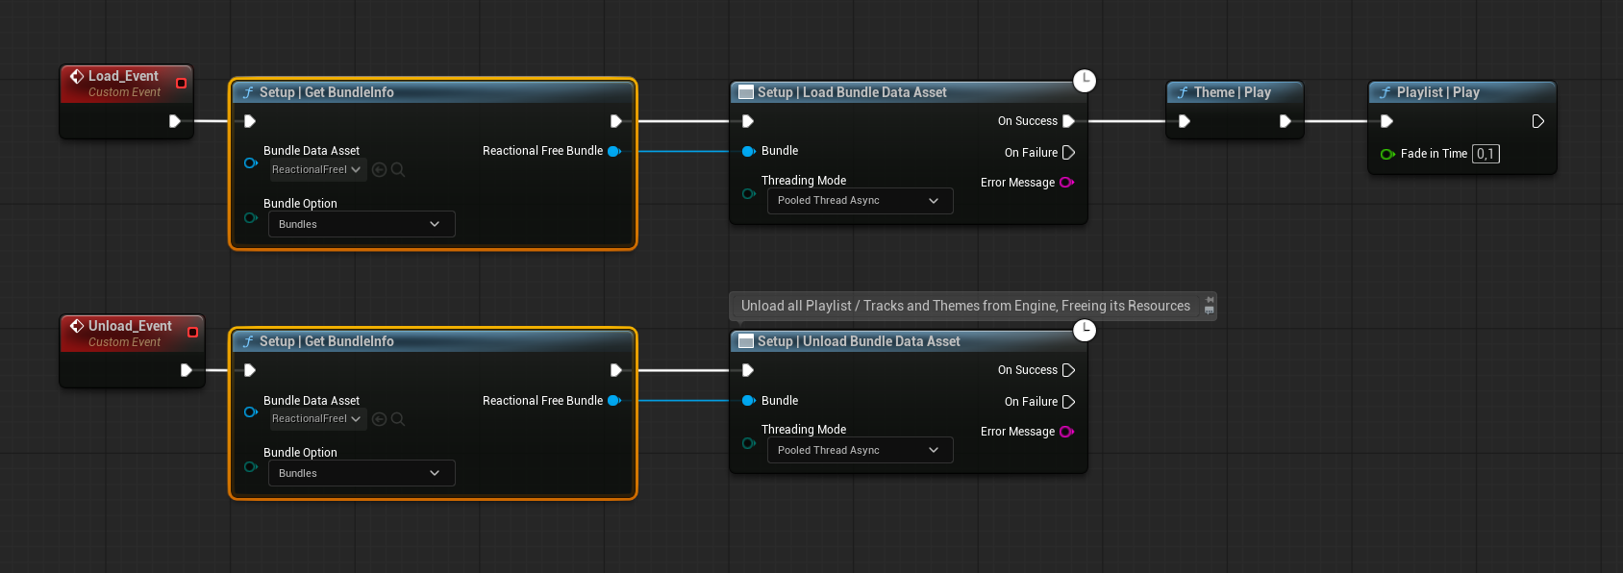Viewport: 1623px width, 573px height.
Task: Click the red delegate pin on Unload_Event
Action: (x=192, y=333)
